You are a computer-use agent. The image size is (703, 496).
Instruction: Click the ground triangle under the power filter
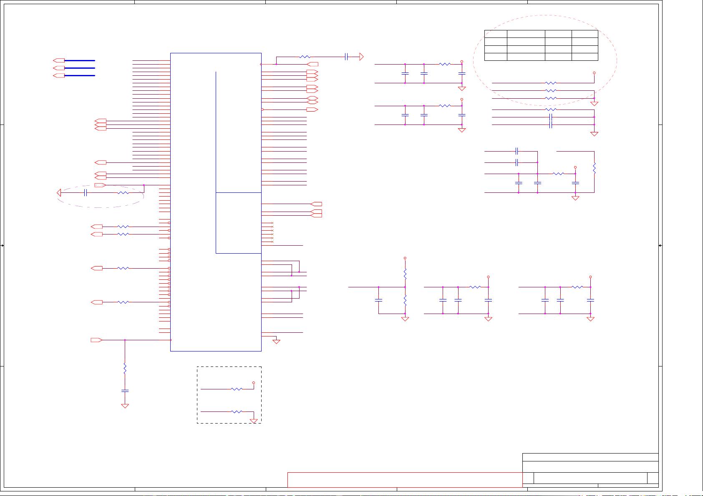(x=461, y=88)
